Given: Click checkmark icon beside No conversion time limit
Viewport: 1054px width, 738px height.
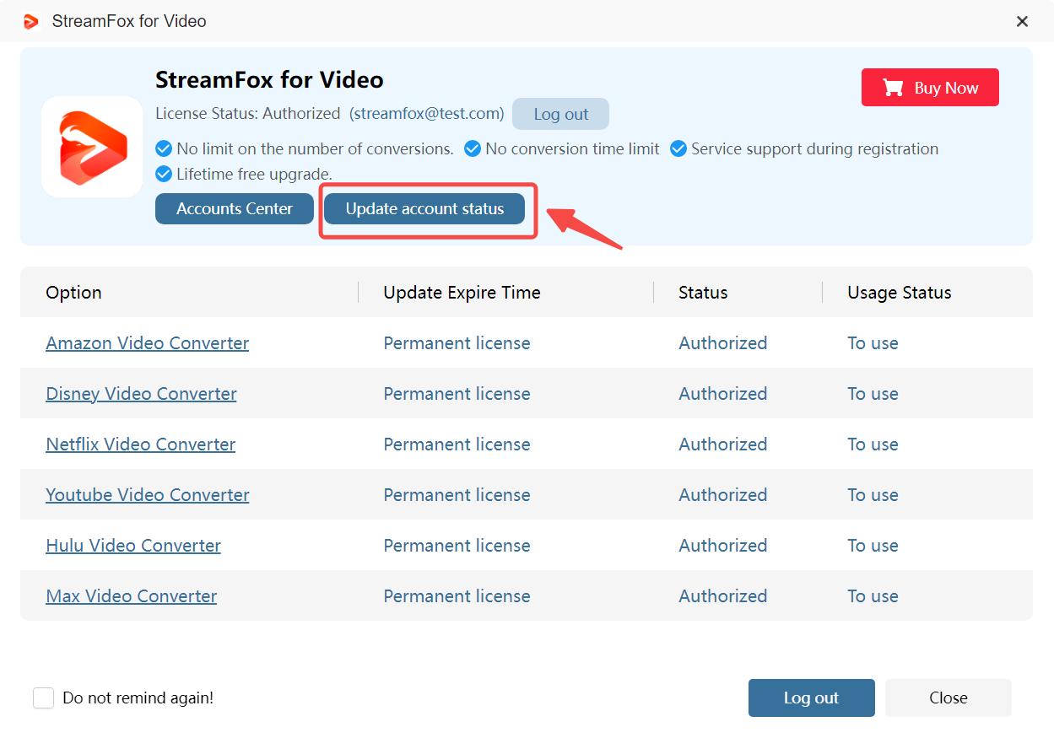Looking at the screenshot, I should (x=473, y=149).
